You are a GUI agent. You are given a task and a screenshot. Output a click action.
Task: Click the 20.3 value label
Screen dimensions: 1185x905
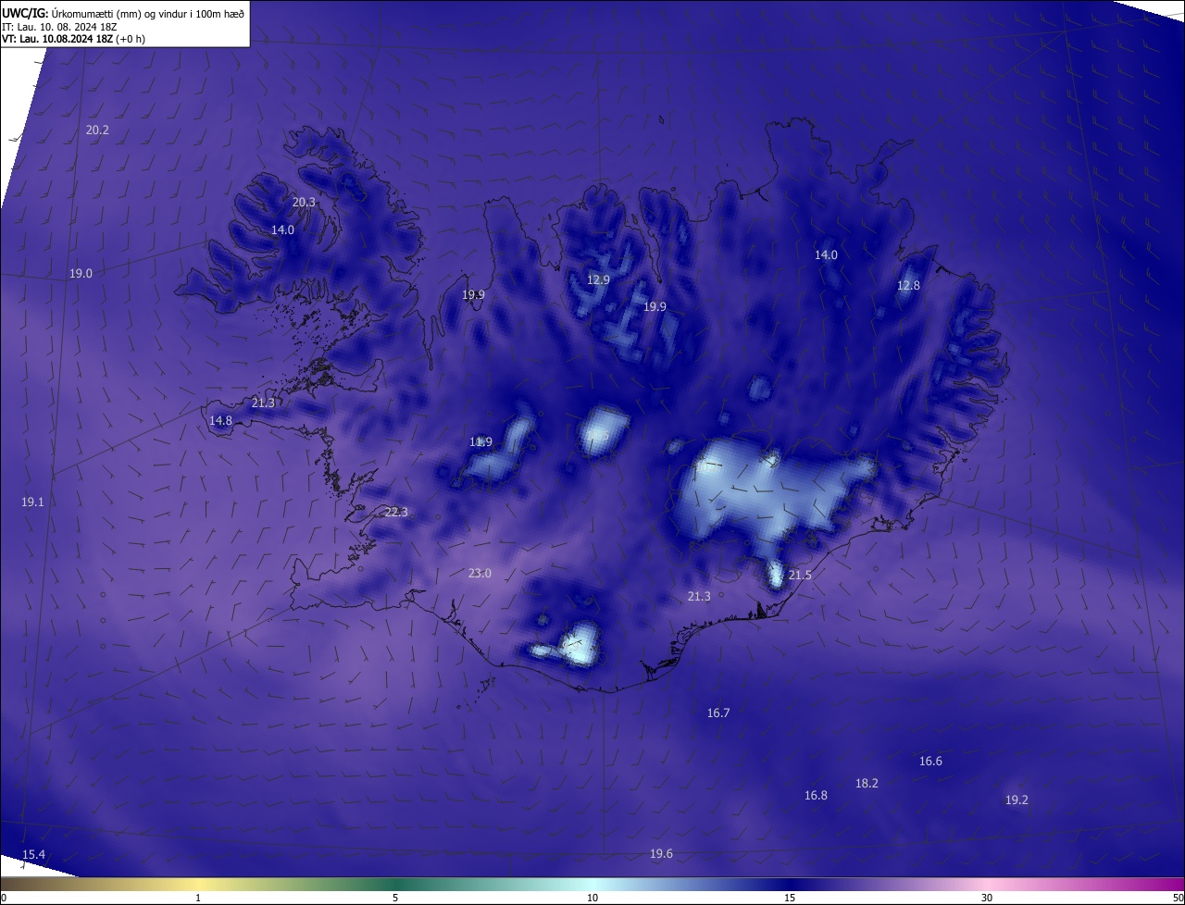click(x=304, y=202)
